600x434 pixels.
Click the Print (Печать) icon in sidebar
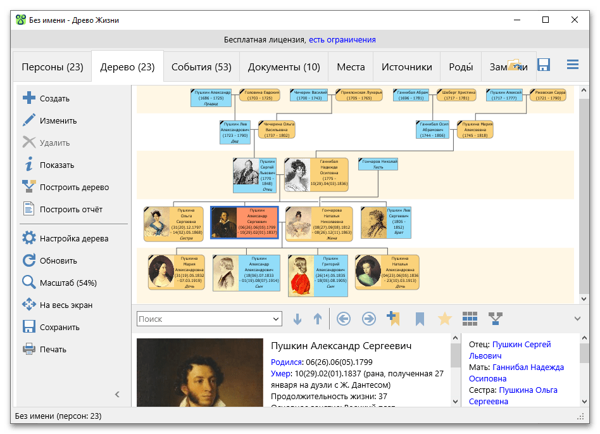click(29, 349)
